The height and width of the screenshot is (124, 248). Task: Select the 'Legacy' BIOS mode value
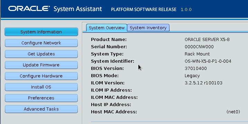(192, 76)
